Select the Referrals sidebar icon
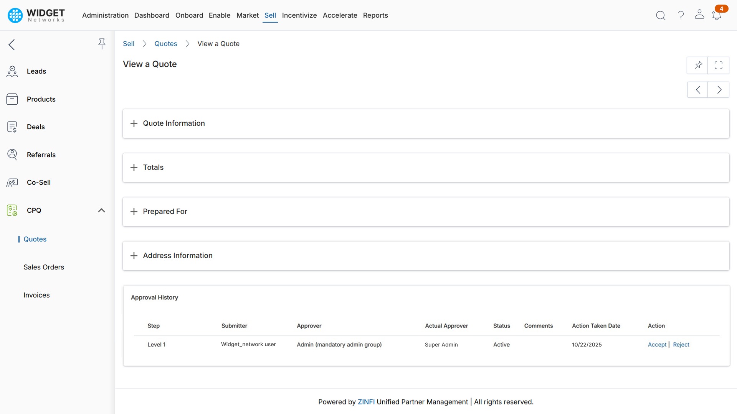The image size is (737, 414). [x=12, y=154]
